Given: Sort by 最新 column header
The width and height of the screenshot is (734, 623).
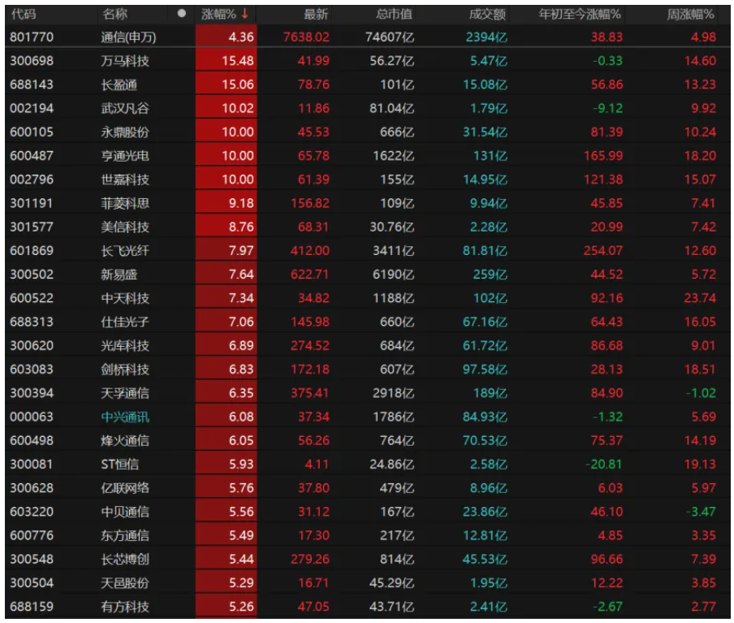Looking at the screenshot, I should [315, 14].
